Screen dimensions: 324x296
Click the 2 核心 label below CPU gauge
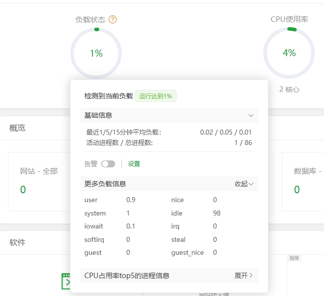(289, 89)
